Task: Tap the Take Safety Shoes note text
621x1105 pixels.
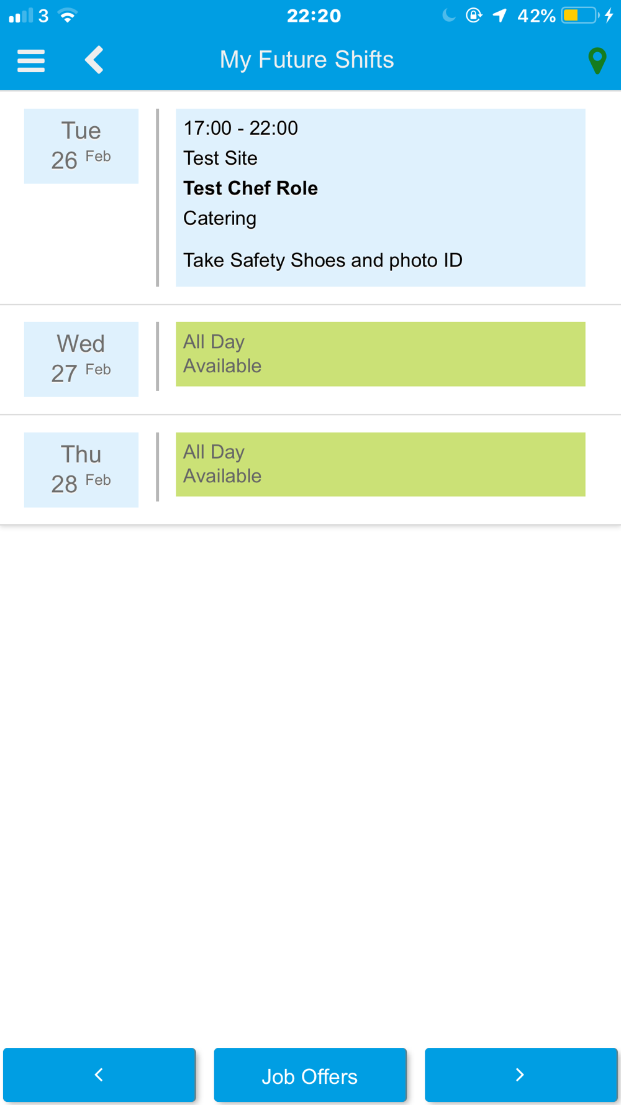Action: 323,260
